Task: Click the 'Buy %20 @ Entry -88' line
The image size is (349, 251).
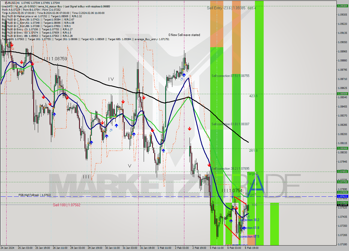Action: [x=37, y=36]
